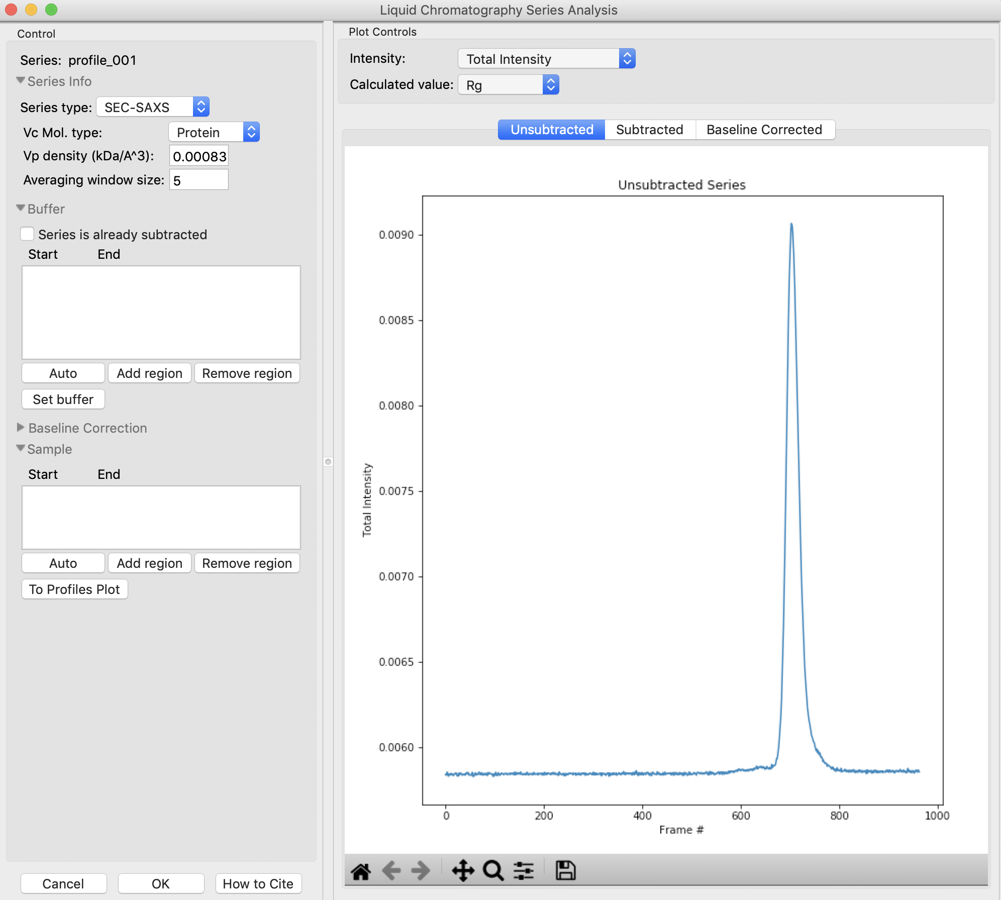
Task: Open the Vc Mol. type dropdown
Action: [x=214, y=132]
